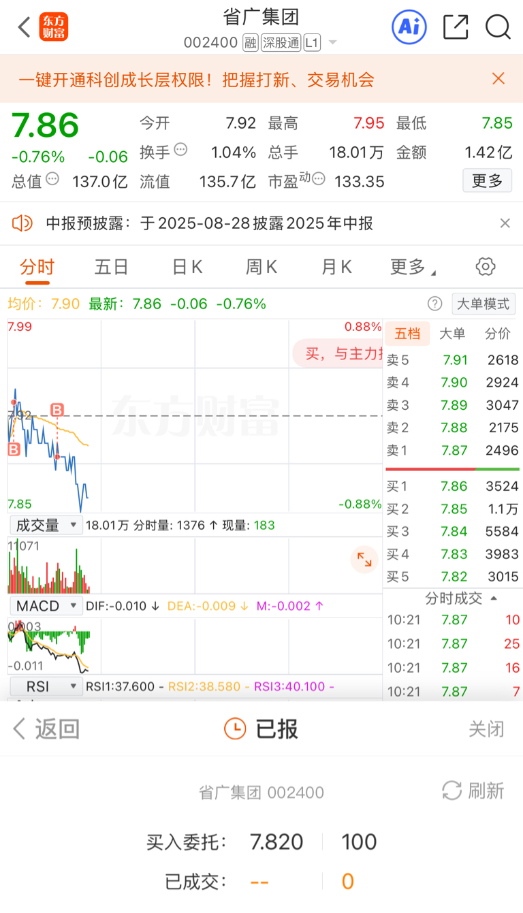Tap 返回 to go back
The width and height of the screenshot is (523, 913).
tap(46, 728)
